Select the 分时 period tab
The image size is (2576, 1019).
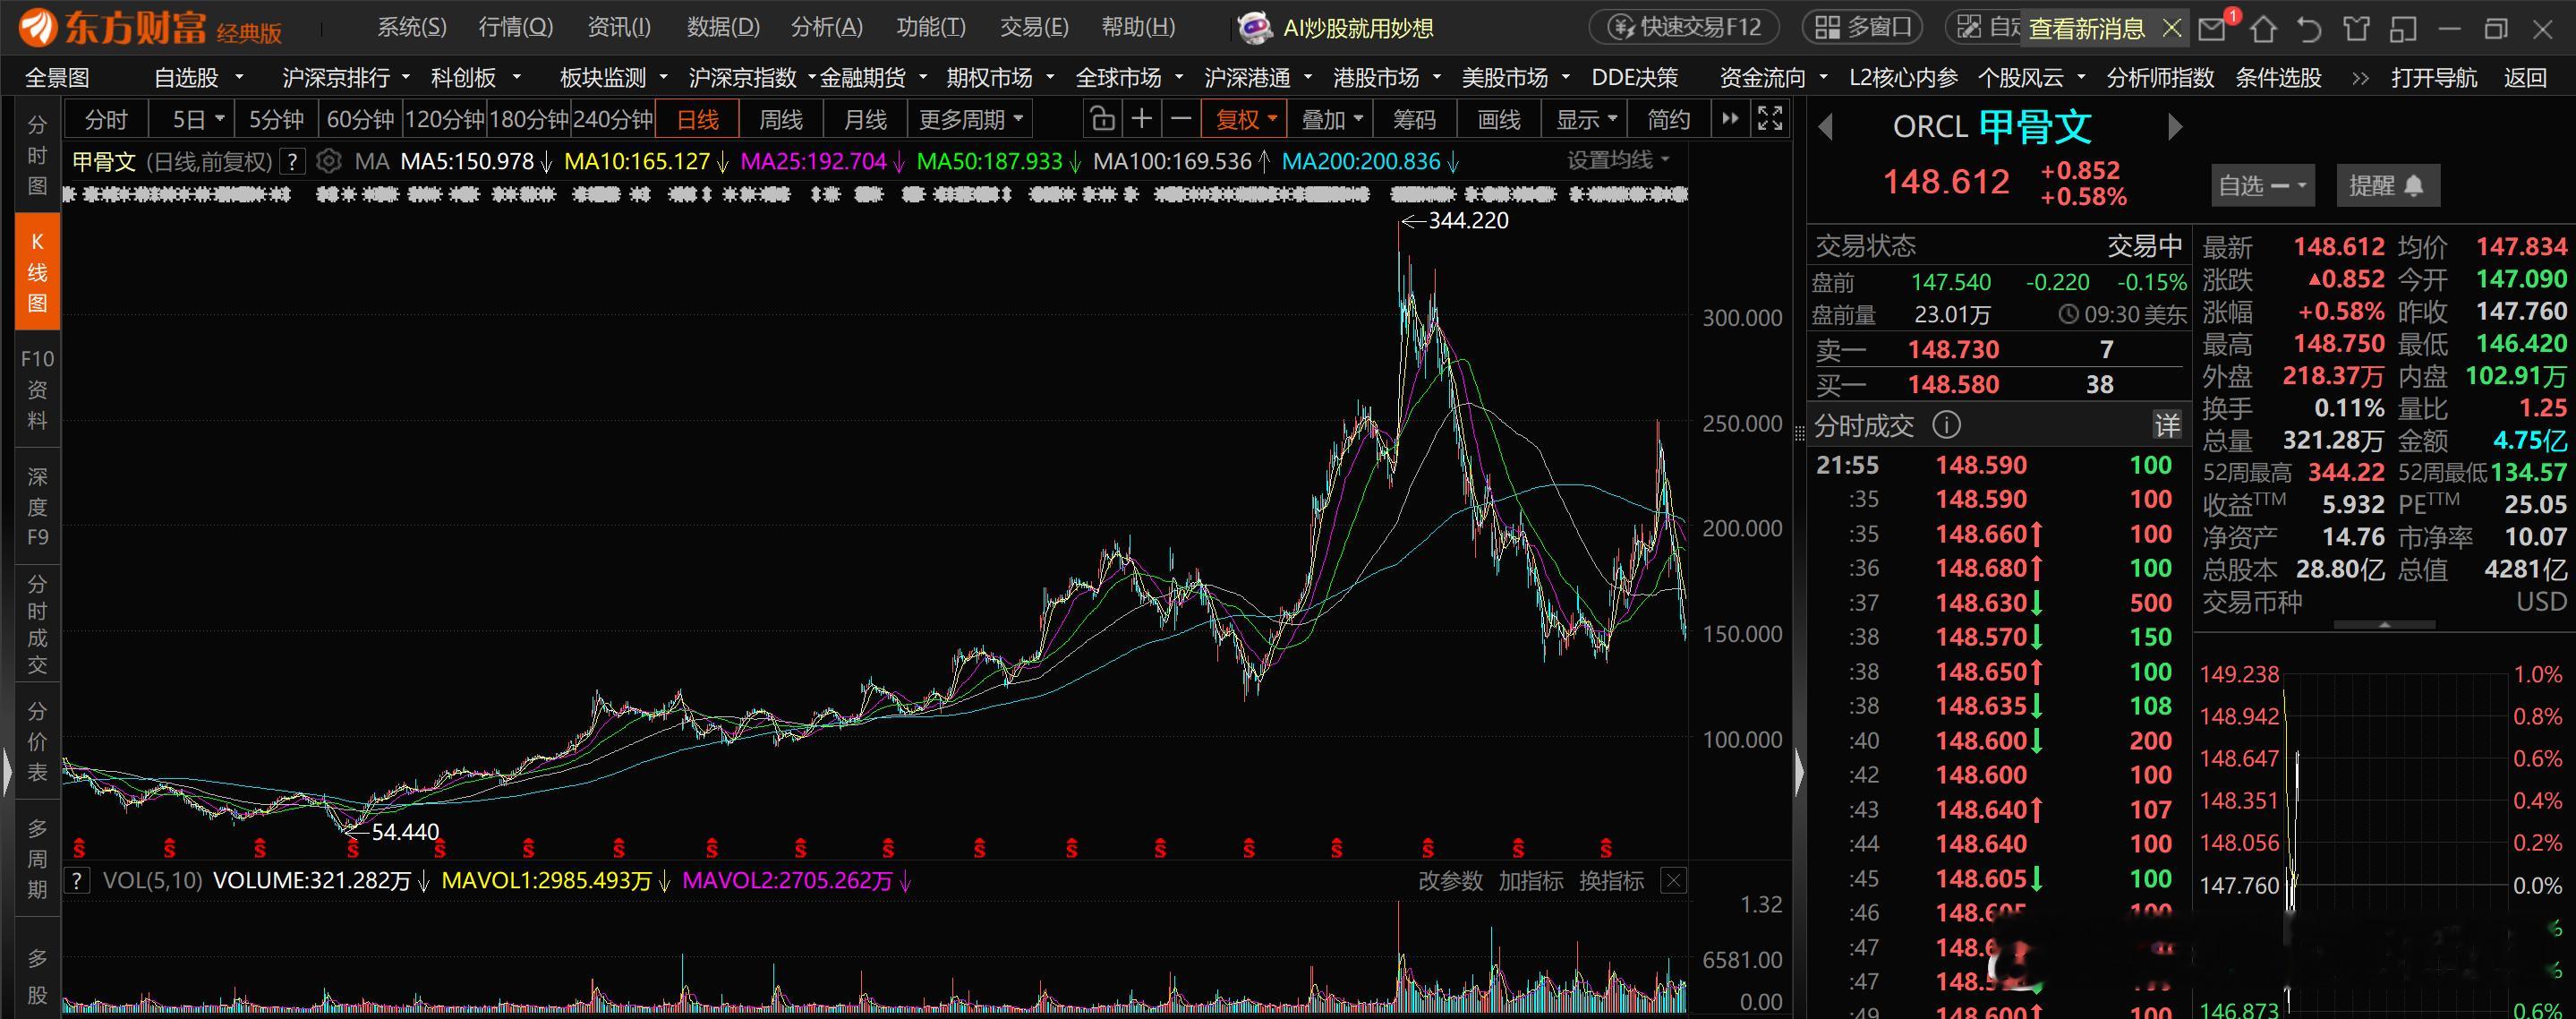point(106,120)
